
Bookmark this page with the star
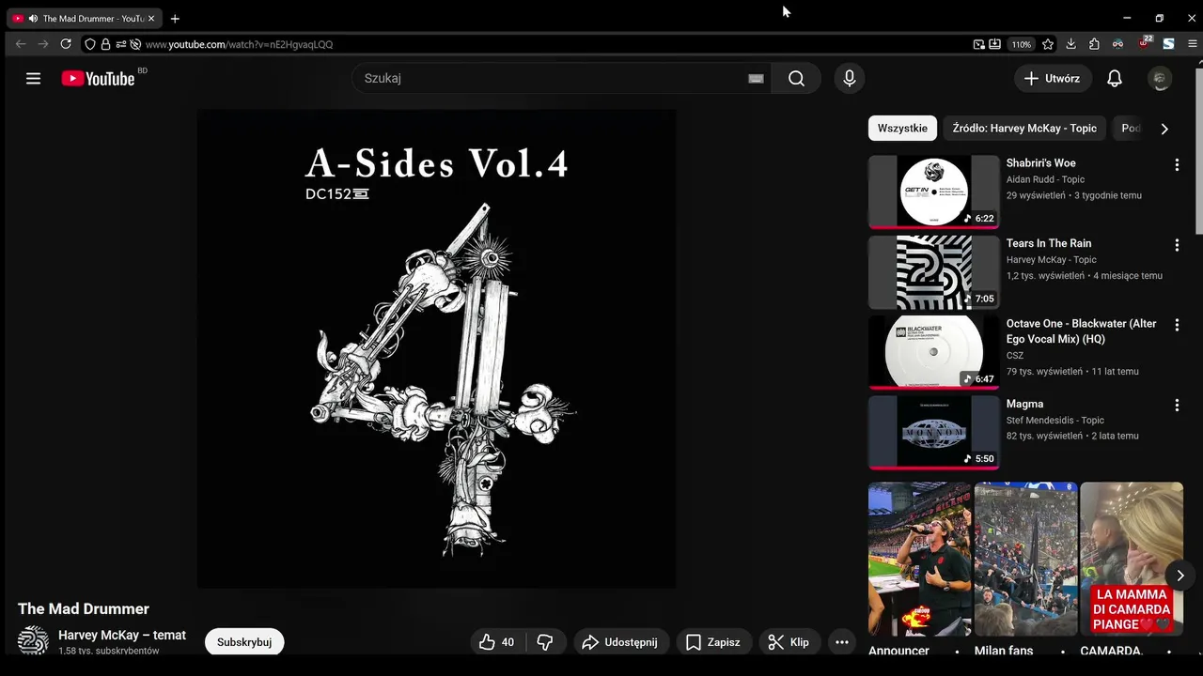[1048, 44]
